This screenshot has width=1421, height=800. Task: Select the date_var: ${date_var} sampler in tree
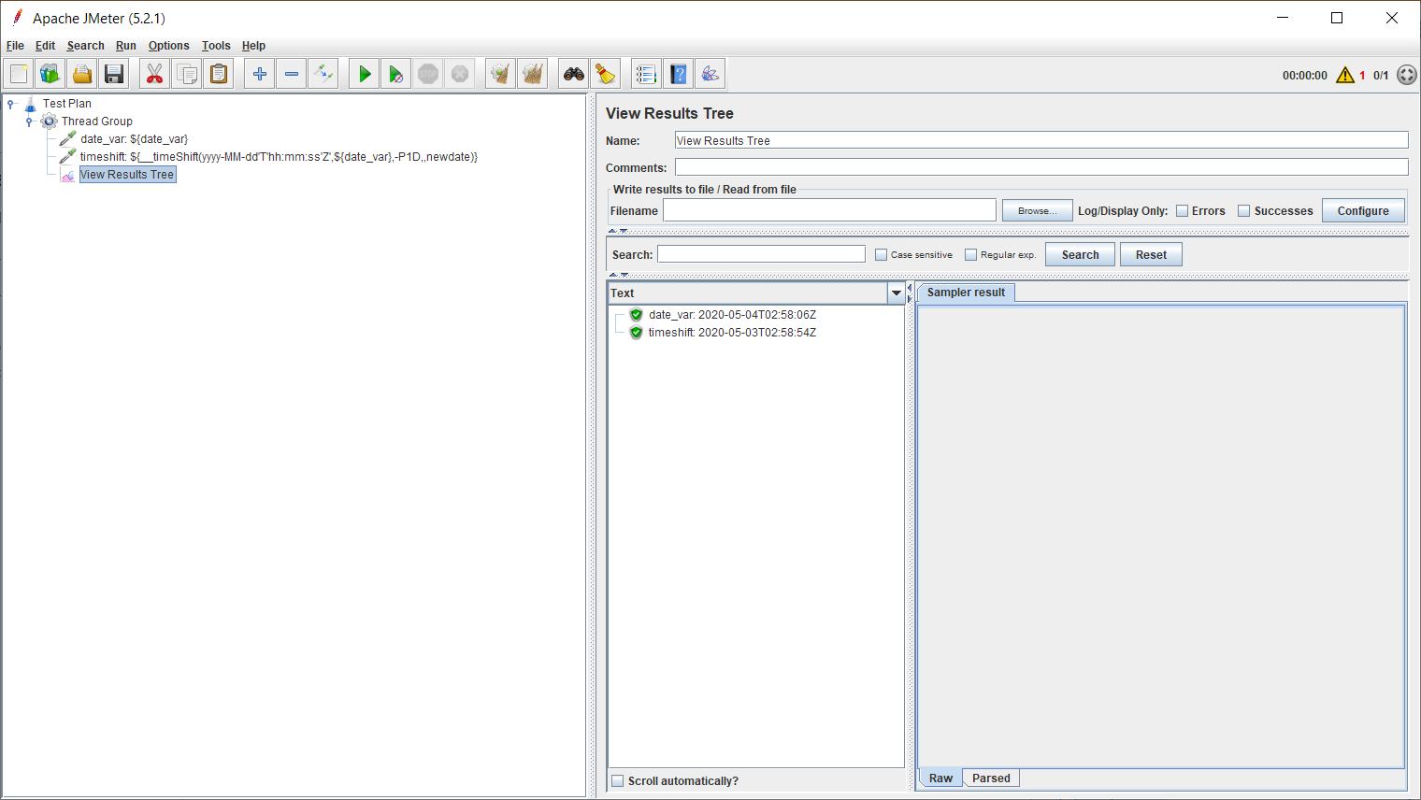point(134,139)
